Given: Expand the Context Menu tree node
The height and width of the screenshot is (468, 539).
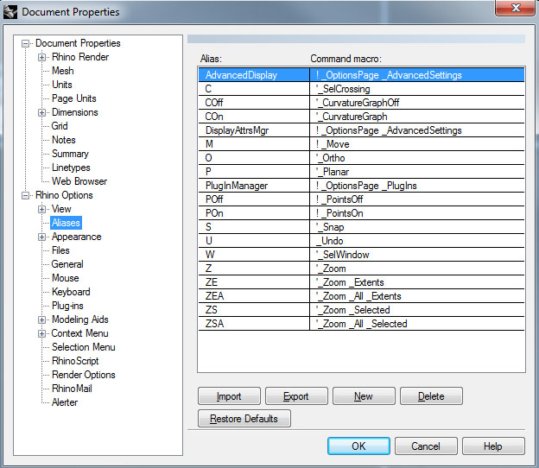Looking at the screenshot, I should pos(42,333).
